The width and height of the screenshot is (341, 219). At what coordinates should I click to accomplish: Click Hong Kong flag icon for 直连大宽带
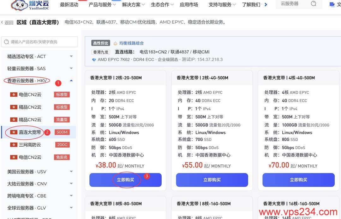click(14, 132)
